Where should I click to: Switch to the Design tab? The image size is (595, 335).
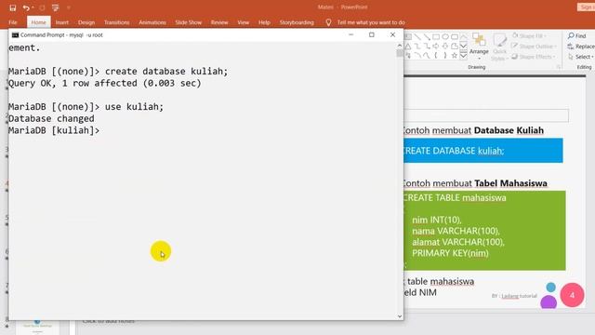[x=86, y=22]
